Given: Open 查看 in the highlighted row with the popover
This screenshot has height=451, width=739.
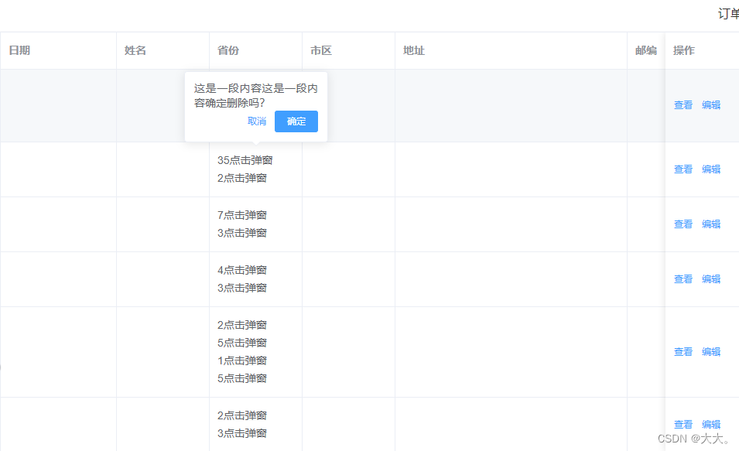Looking at the screenshot, I should click(683, 105).
